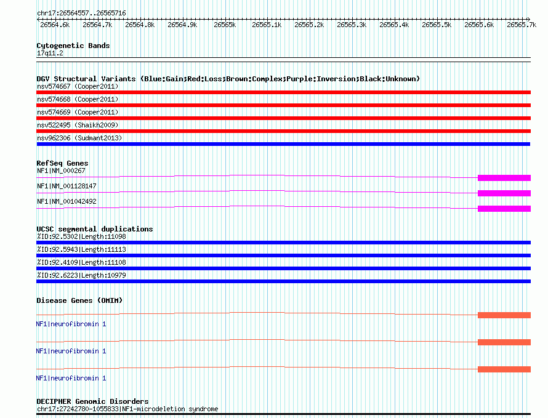
Task: Open the first NF1|neurofibromin 1 link
Action: [71, 324]
